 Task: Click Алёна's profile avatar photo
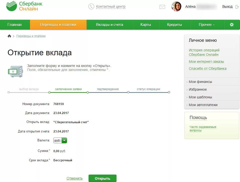click(176, 6)
